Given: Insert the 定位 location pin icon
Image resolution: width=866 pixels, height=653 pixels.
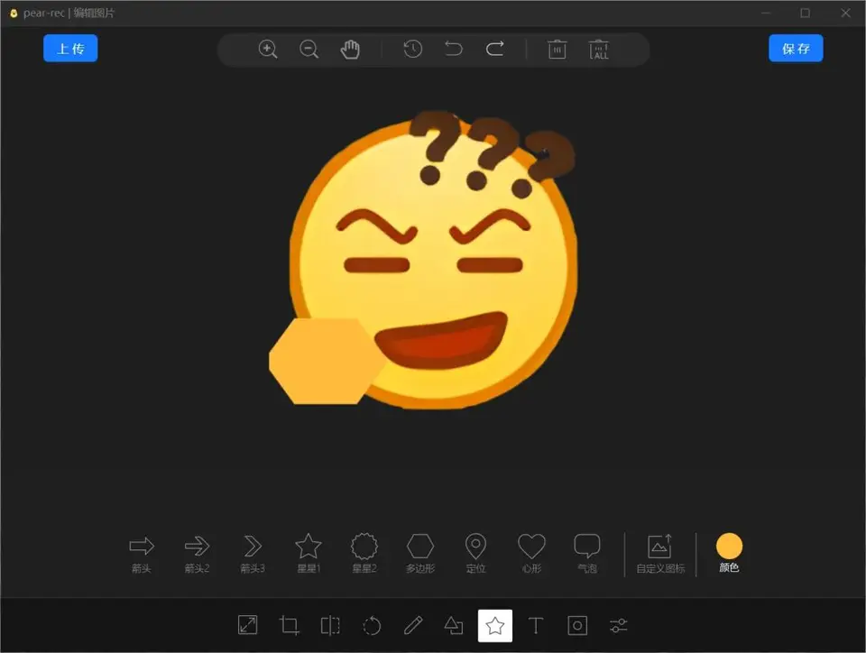Looking at the screenshot, I should pyautogui.click(x=475, y=553).
